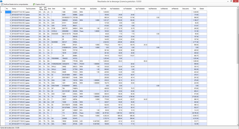Select the SubTotal cell 2,522.54 in row 12
This screenshot has width=239, height=129.
[x=104, y=42]
